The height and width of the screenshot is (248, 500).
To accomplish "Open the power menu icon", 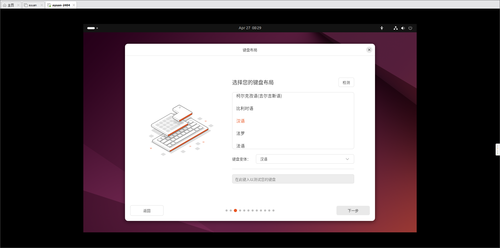I will click(x=410, y=28).
